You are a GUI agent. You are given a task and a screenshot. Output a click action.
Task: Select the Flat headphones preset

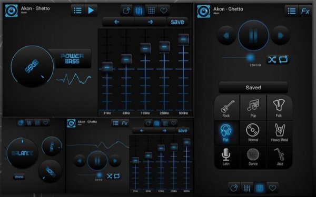(226, 133)
